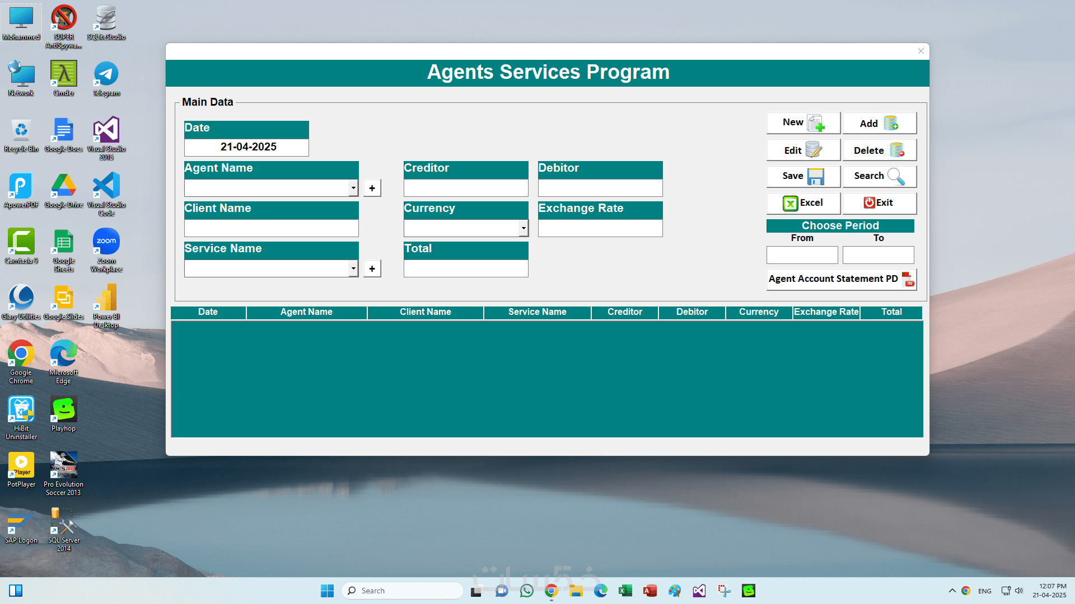The width and height of the screenshot is (1075, 604).
Task: Open the Currency dropdown list
Action: point(523,228)
